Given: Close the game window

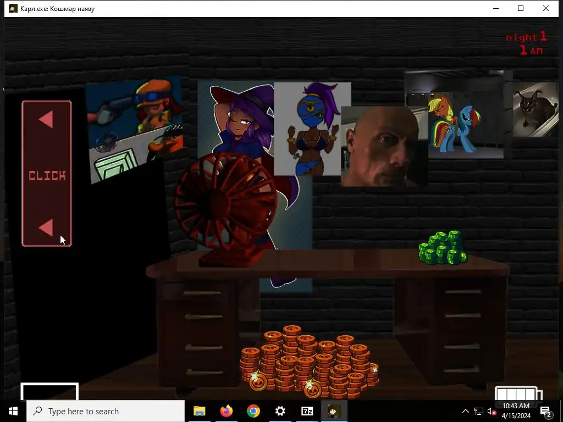Looking at the screenshot, I should [546, 8].
